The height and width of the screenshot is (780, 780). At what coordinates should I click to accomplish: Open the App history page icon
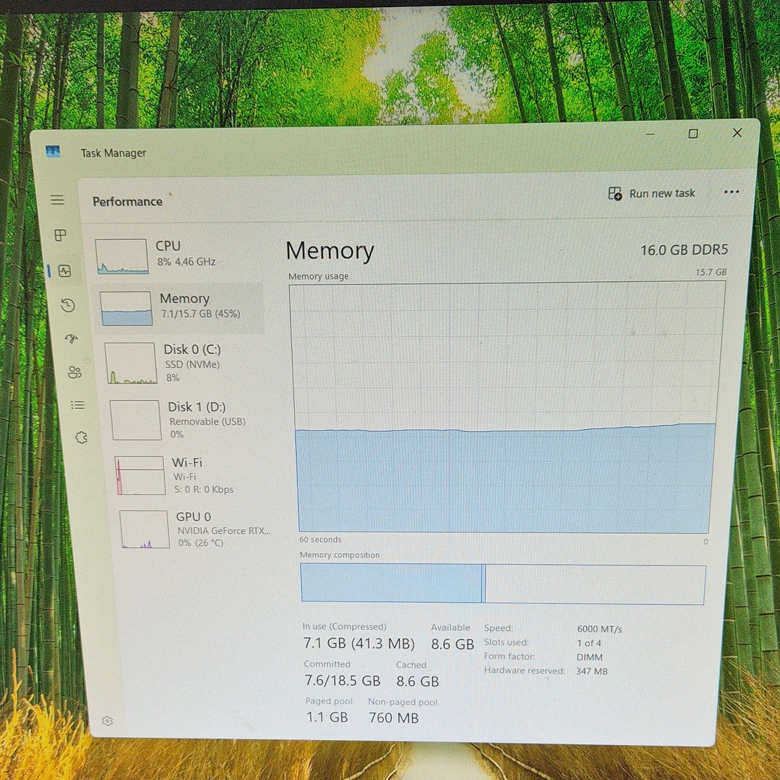pyautogui.click(x=68, y=305)
